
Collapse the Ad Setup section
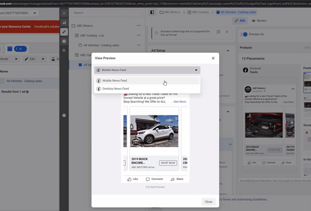point(228,51)
